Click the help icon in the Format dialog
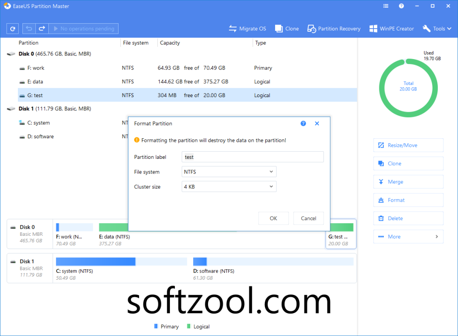 (303, 123)
